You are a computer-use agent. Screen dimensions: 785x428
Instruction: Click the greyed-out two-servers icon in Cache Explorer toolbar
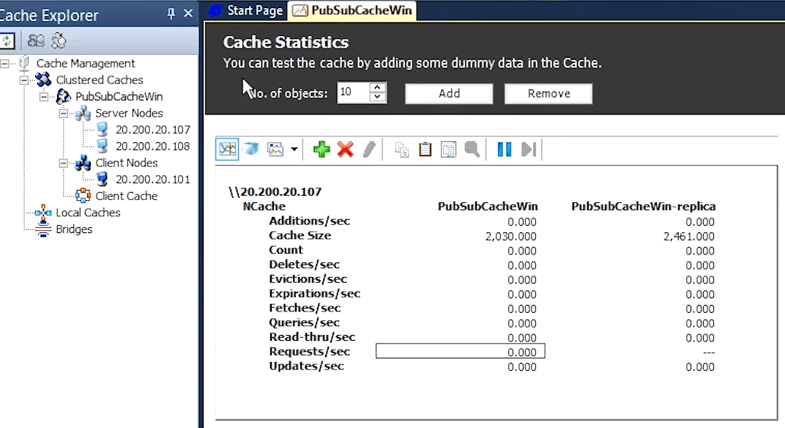36,40
